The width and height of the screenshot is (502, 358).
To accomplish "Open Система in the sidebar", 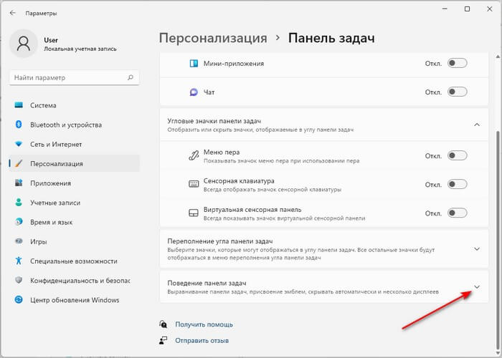I will [x=43, y=105].
